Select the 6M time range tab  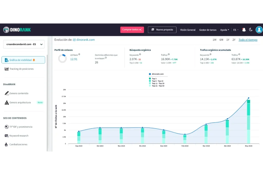pos(221,40)
